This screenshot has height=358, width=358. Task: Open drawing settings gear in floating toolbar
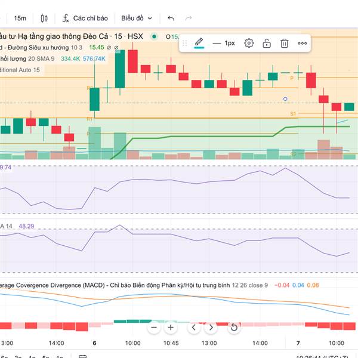[x=249, y=43]
